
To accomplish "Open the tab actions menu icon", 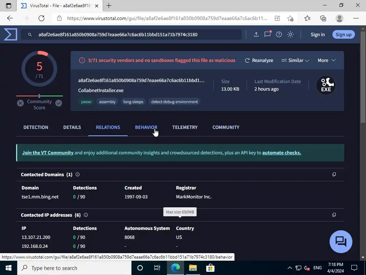I will (9, 6).
